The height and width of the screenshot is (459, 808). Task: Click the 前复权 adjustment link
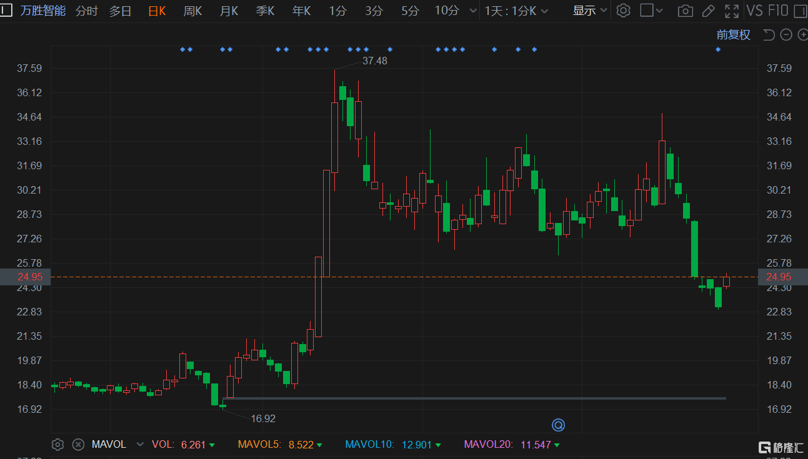[734, 35]
